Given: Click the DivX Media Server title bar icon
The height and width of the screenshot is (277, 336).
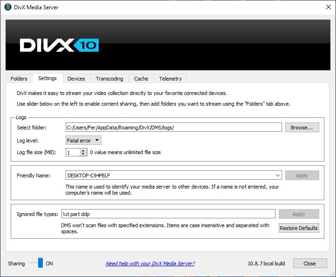Looking at the screenshot, I should pos(8,7).
